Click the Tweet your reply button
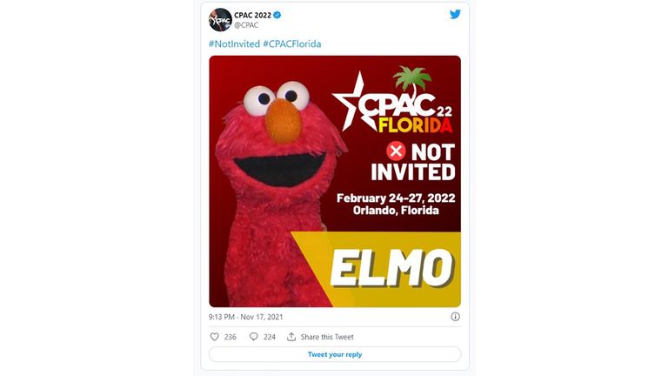Image resolution: width=668 pixels, height=376 pixels. (335, 354)
